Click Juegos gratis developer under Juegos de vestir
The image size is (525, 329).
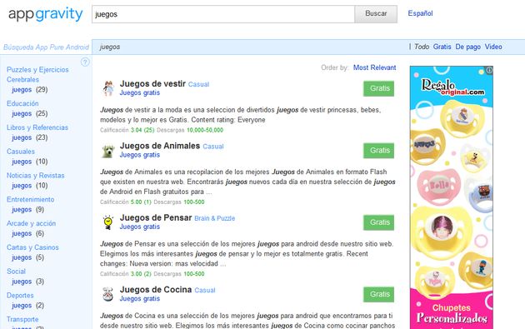click(x=140, y=92)
